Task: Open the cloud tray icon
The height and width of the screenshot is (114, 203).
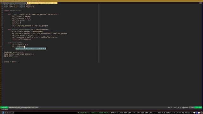Action: tap(194, 113)
